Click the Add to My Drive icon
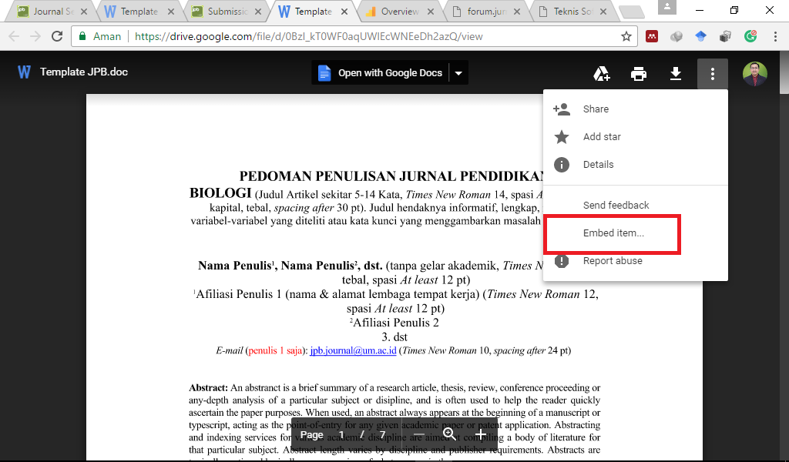Viewport: 789px width, 462px height. pyautogui.click(x=602, y=73)
